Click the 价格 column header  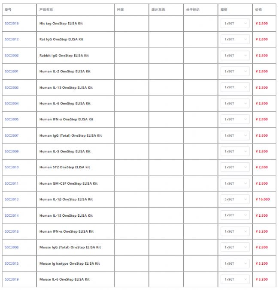point(258,9)
